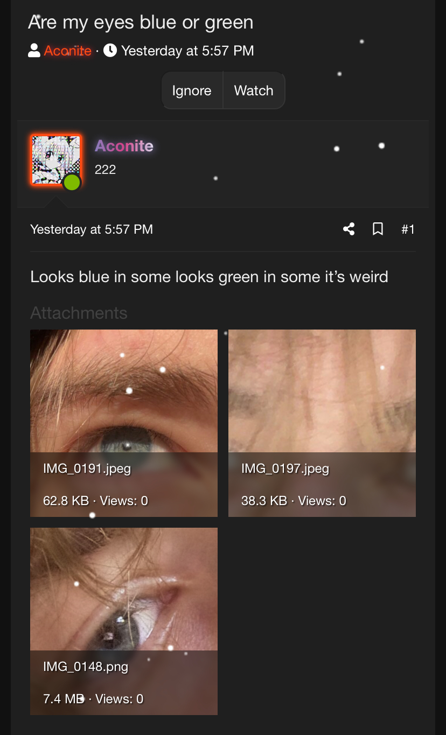Open the purple Aconite username in post
446x735 pixels.
(124, 146)
